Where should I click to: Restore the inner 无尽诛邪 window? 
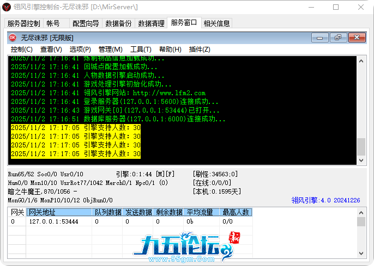(338, 38)
